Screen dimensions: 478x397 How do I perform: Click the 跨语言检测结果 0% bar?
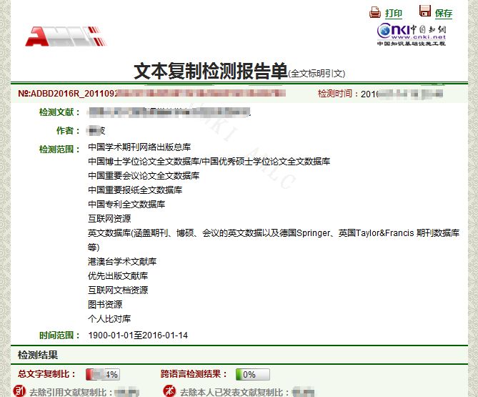253,374
